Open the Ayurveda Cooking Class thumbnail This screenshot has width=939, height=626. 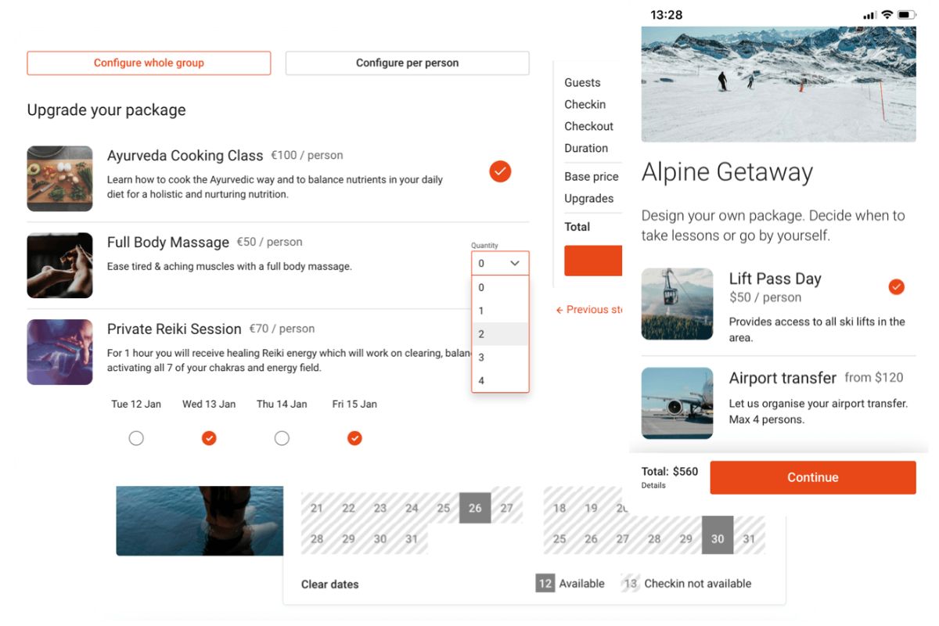(59, 178)
